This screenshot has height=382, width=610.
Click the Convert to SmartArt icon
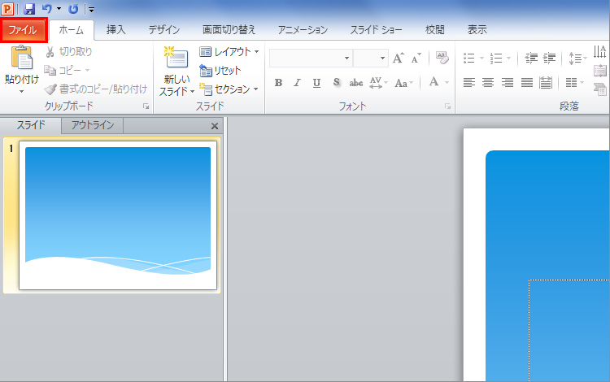coord(600,89)
